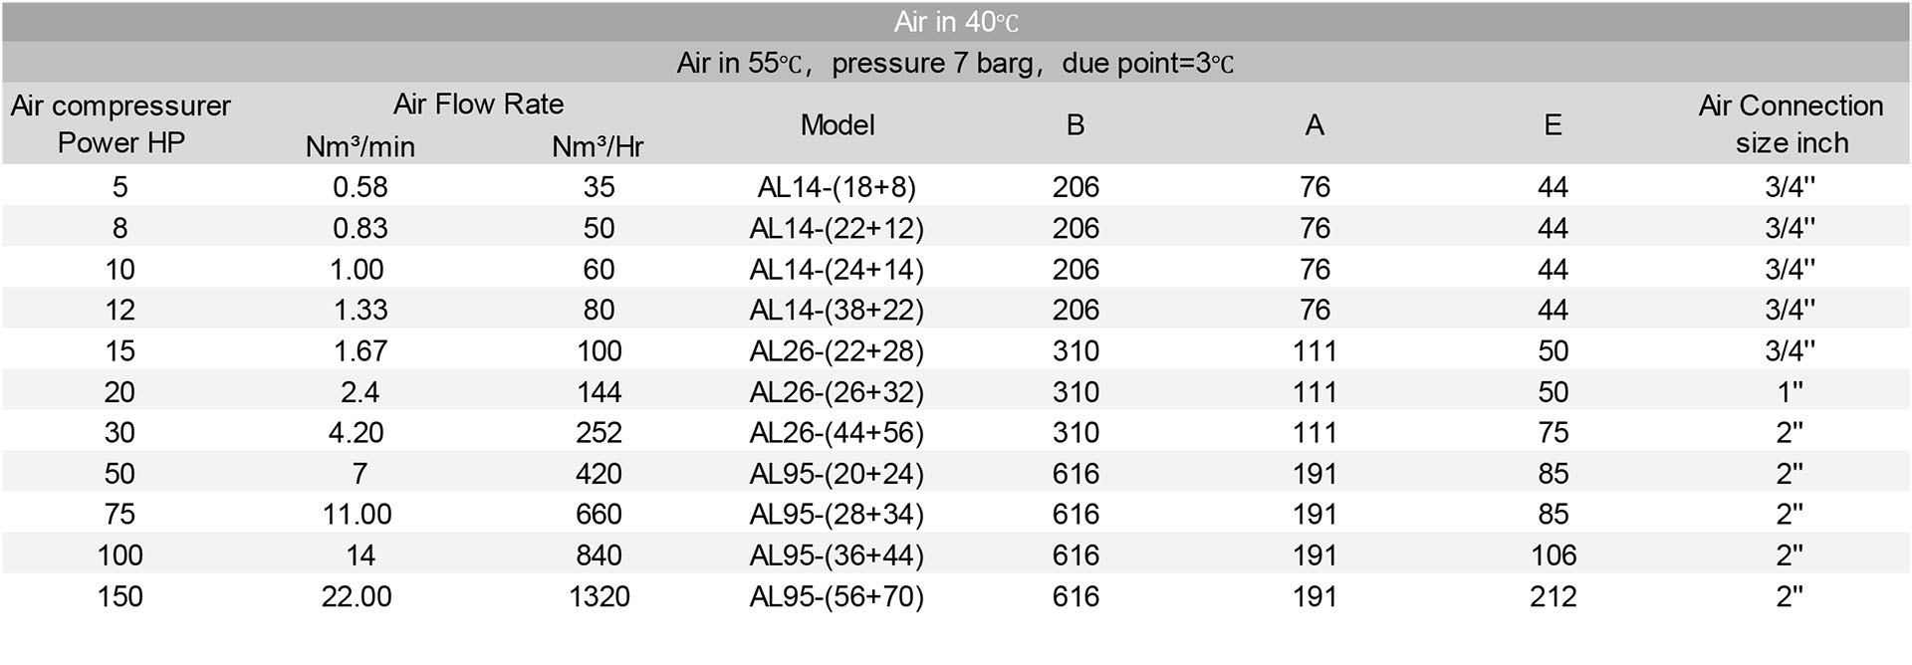Click model cell AL95-(56+70)
The width and height of the screenshot is (1912, 665).
coord(836,596)
